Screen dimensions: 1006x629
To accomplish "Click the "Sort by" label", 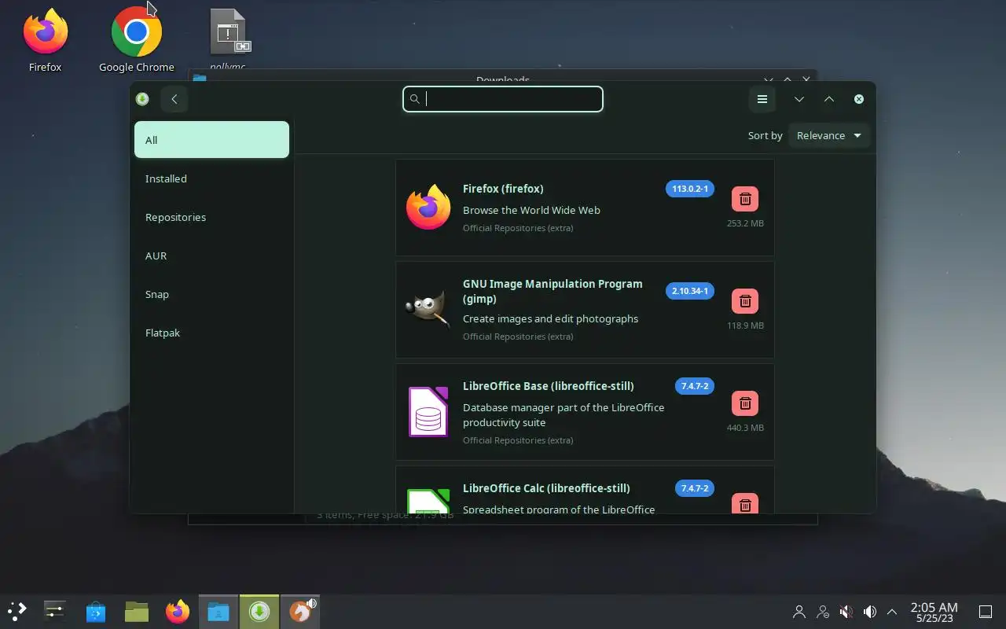I will tap(766, 135).
